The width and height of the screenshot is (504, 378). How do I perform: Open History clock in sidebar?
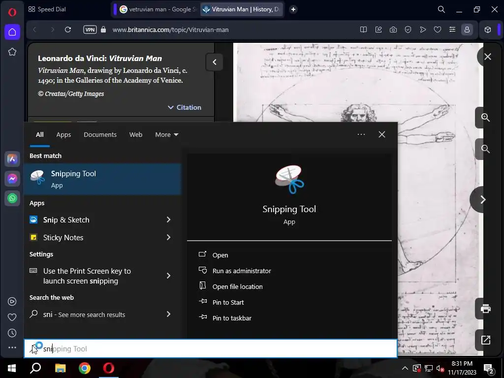pyautogui.click(x=12, y=333)
